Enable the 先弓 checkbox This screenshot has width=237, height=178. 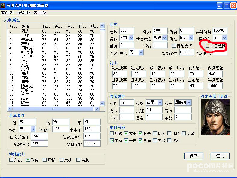[155, 141]
